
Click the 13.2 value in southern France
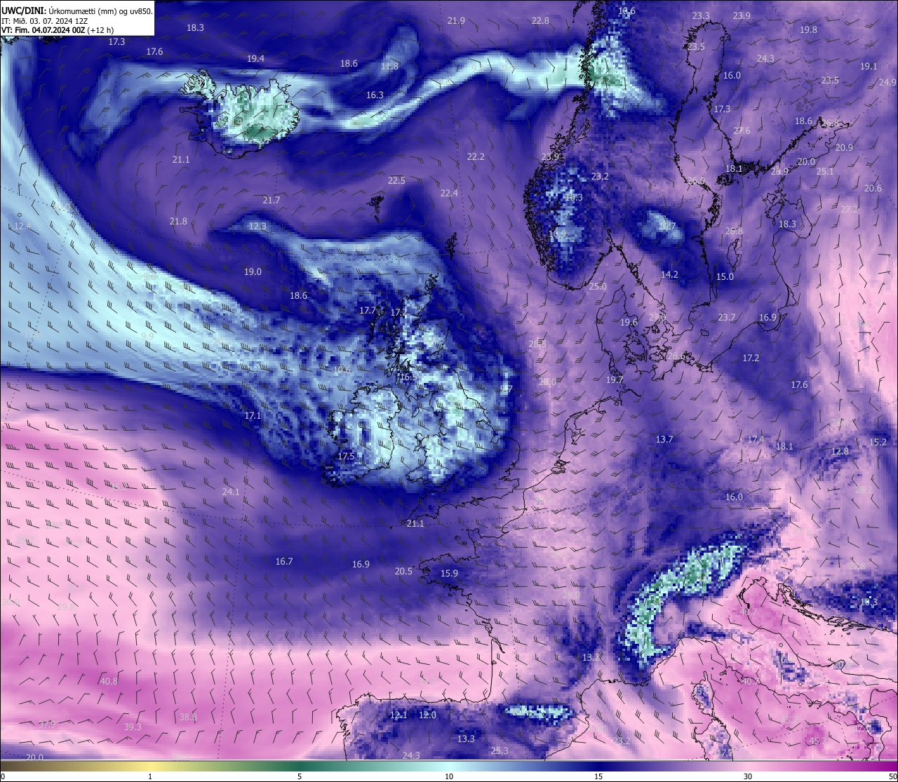[591, 658]
